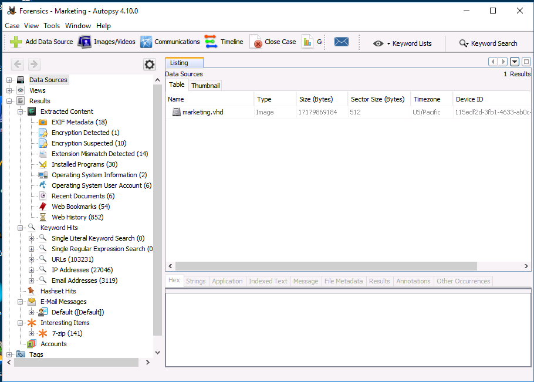Show the opened documents list dropdown

point(515,62)
